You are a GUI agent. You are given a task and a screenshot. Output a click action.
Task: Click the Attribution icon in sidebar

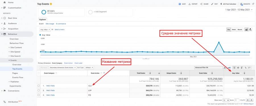(x=4, y=102)
